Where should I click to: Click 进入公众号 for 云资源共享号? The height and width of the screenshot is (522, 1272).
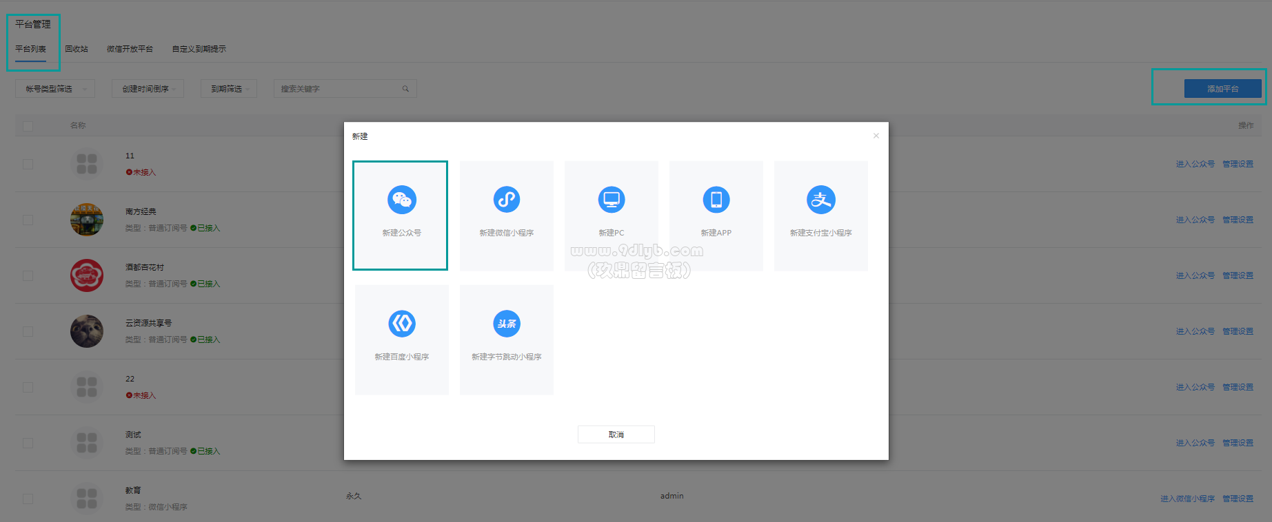pos(1195,331)
